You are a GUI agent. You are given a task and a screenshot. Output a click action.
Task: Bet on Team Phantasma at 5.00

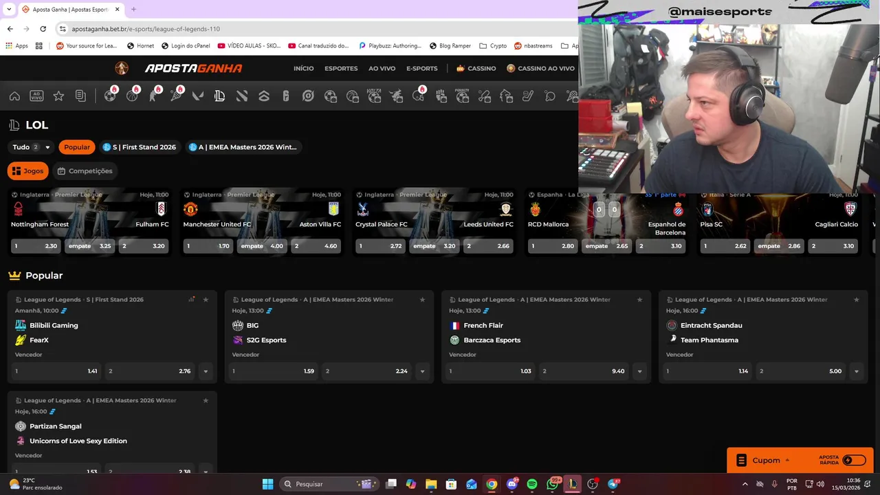(800, 371)
